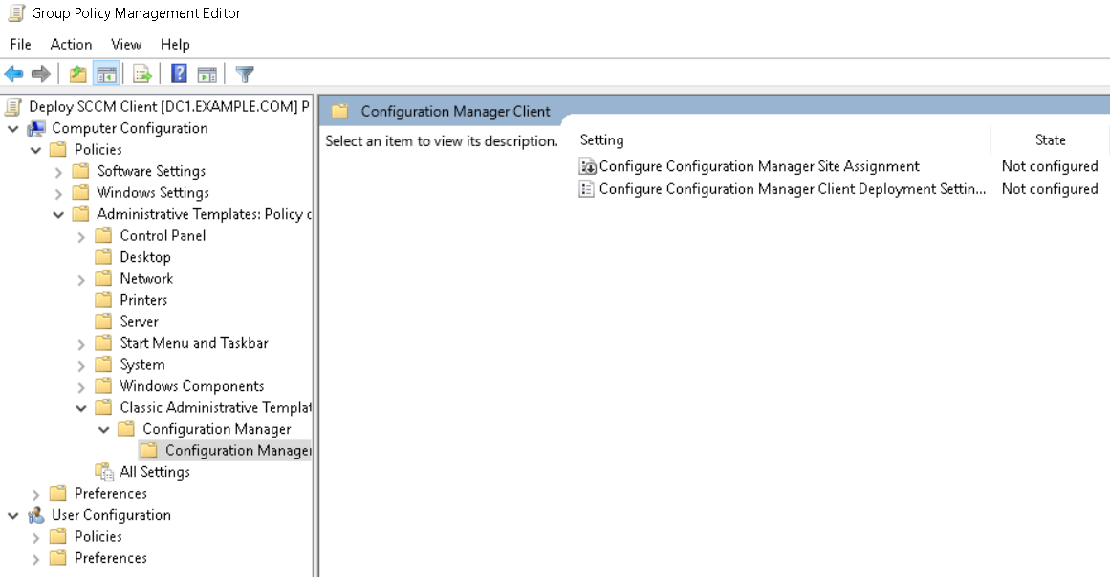Click the Setting column header
1110x577 pixels.
coord(602,140)
